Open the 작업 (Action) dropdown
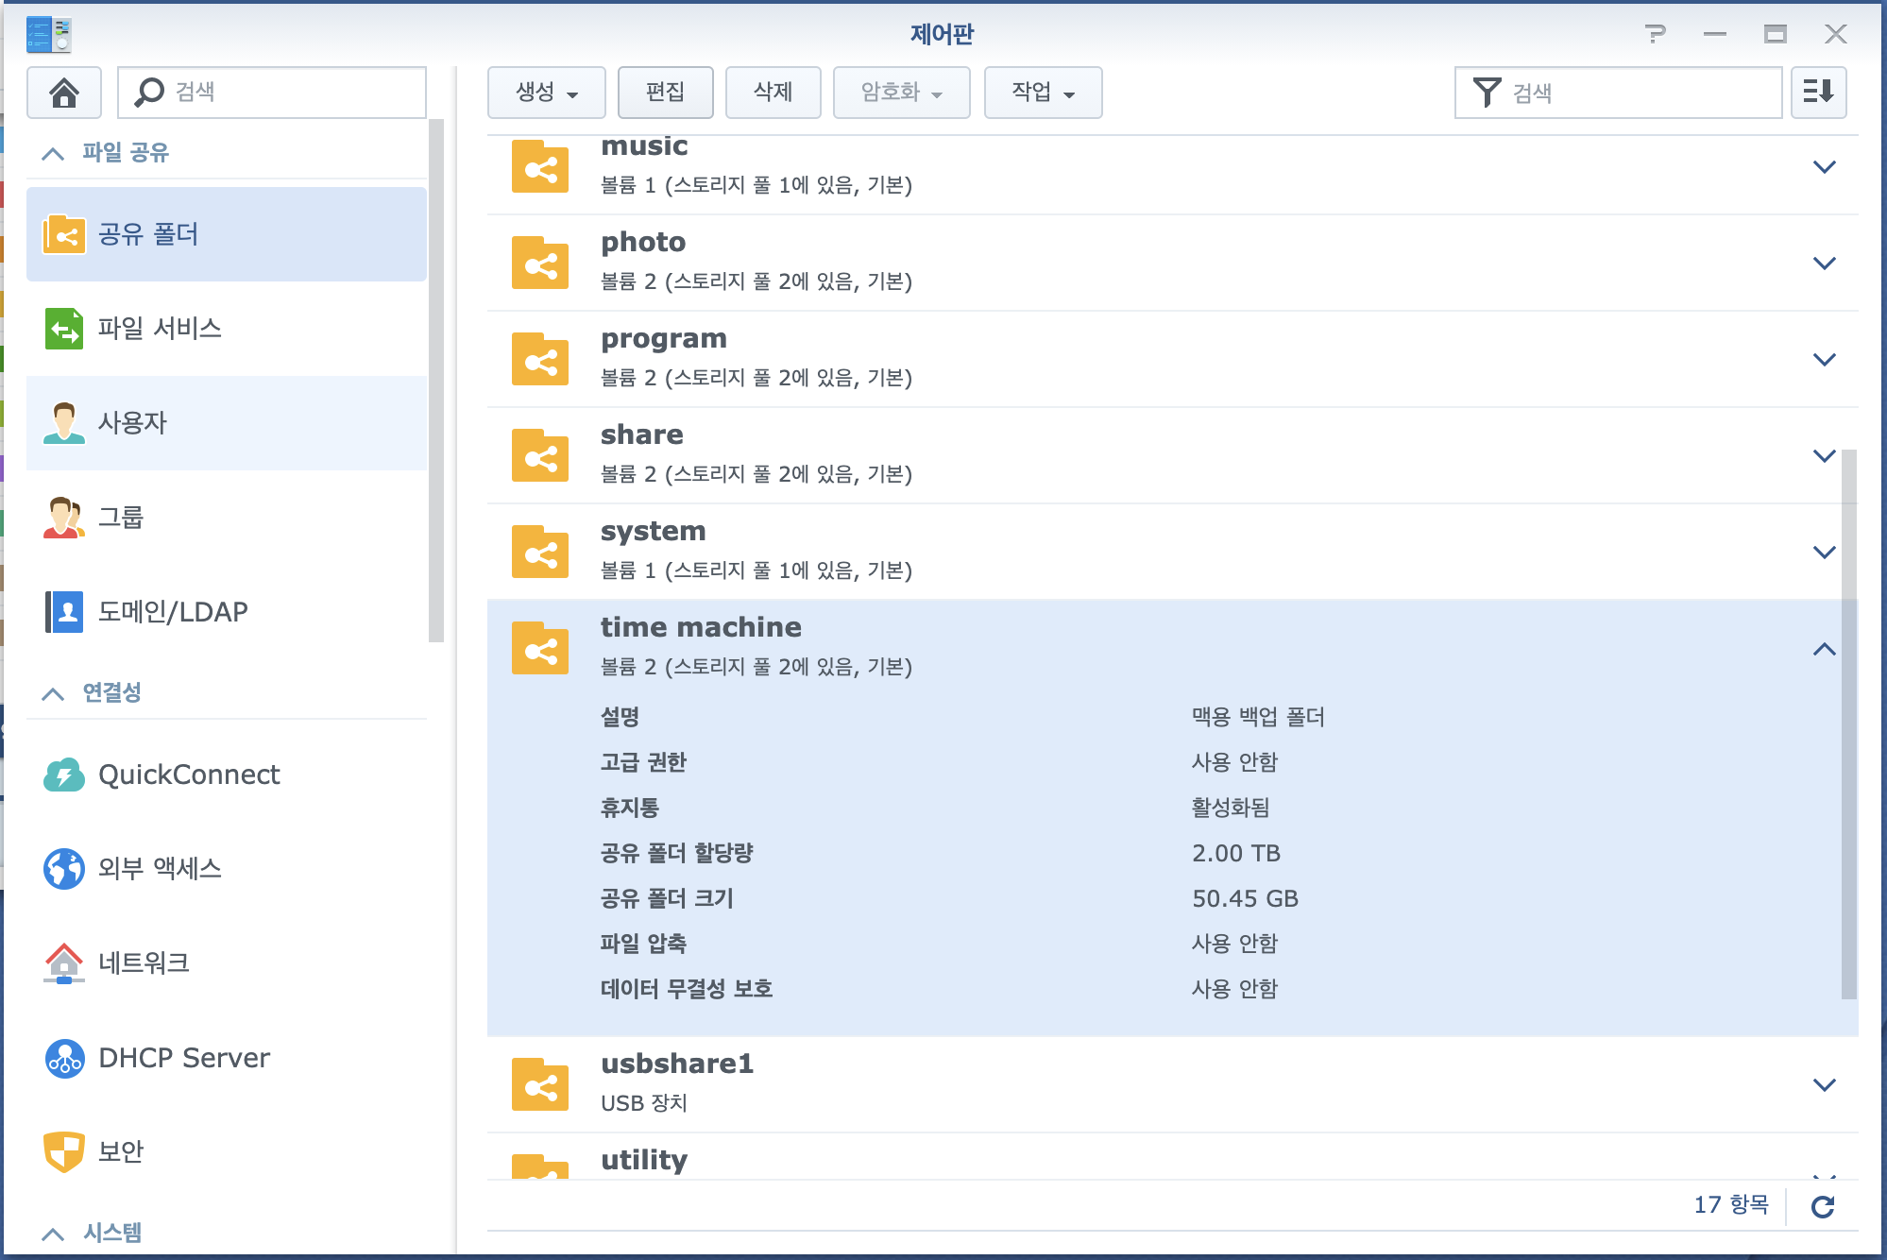The width and height of the screenshot is (1887, 1260). [1043, 93]
